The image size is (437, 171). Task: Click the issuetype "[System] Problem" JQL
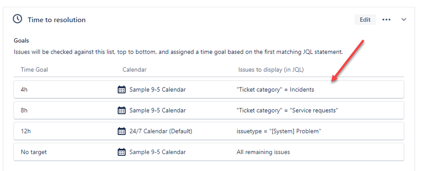tap(279, 131)
